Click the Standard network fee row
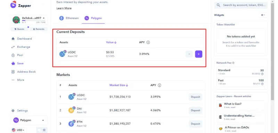The width and height of the screenshot is (278, 133). click(241, 72)
